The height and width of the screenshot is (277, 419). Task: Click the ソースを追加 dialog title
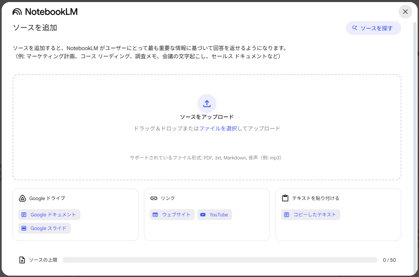(x=35, y=28)
